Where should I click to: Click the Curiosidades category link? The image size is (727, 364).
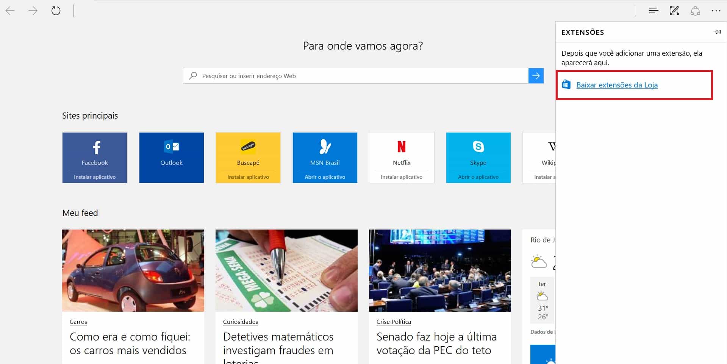click(x=241, y=322)
